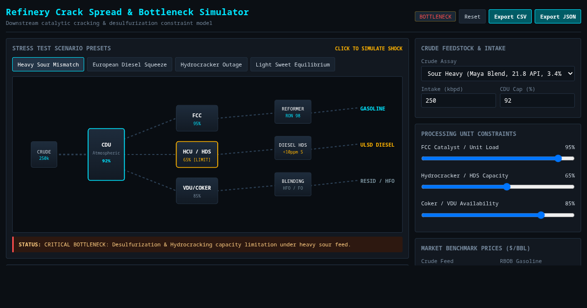Click the DIESEL HDS node
The width and height of the screenshot is (587, 308).
(293, 148)
